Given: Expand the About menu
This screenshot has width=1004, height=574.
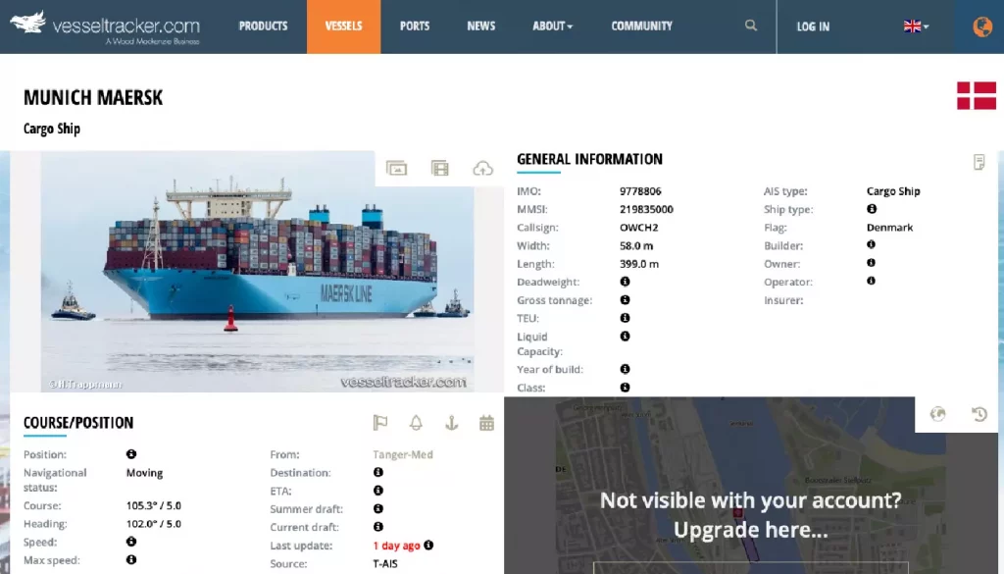Looking at the screenshot, I should 552,26.
